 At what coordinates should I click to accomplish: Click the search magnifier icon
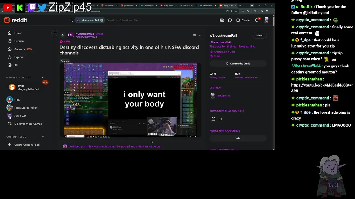click(71, 20)
